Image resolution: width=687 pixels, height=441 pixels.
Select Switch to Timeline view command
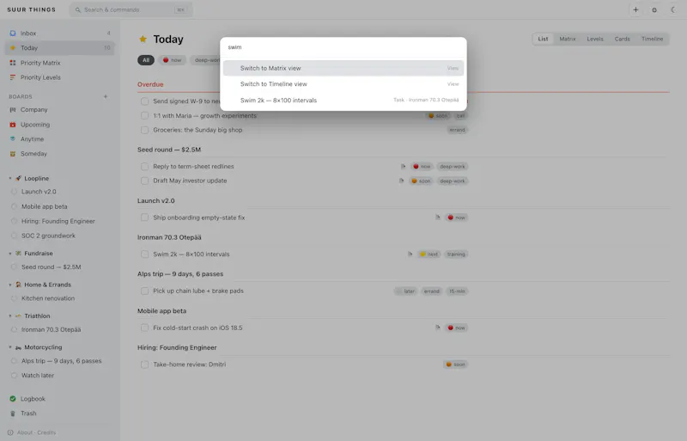pyautogui.click(x=343, y=83)
